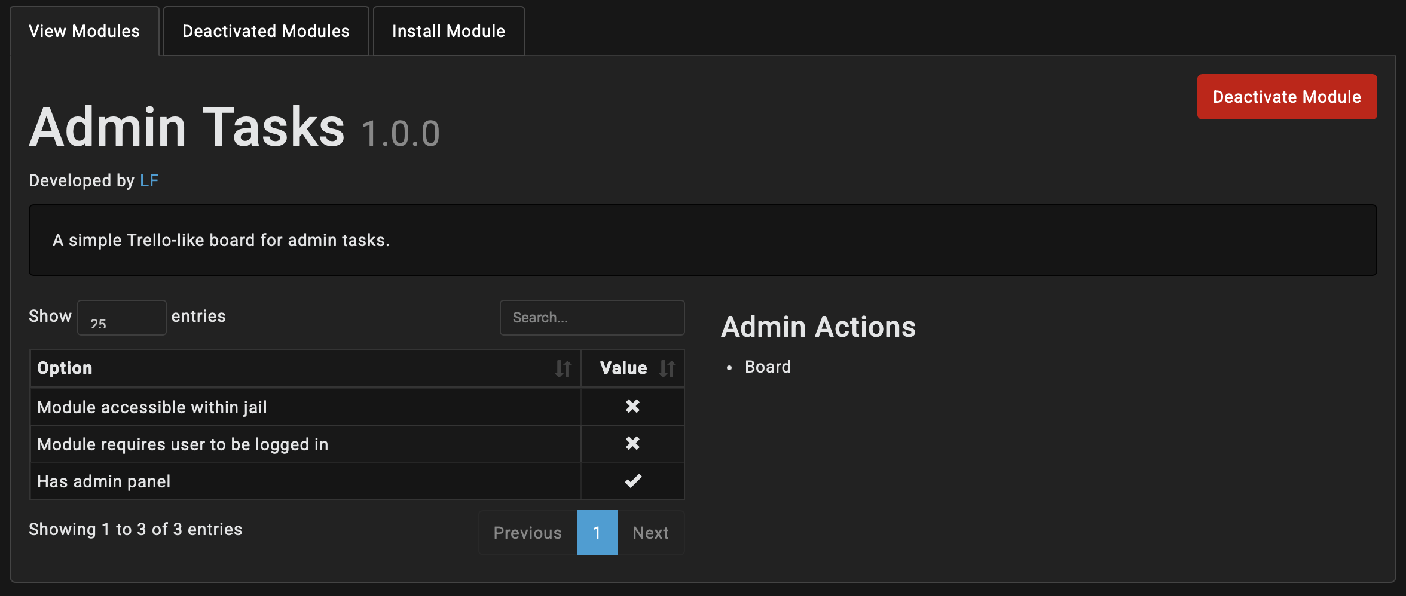Click the X icon for jail access row

click(632, 407)
